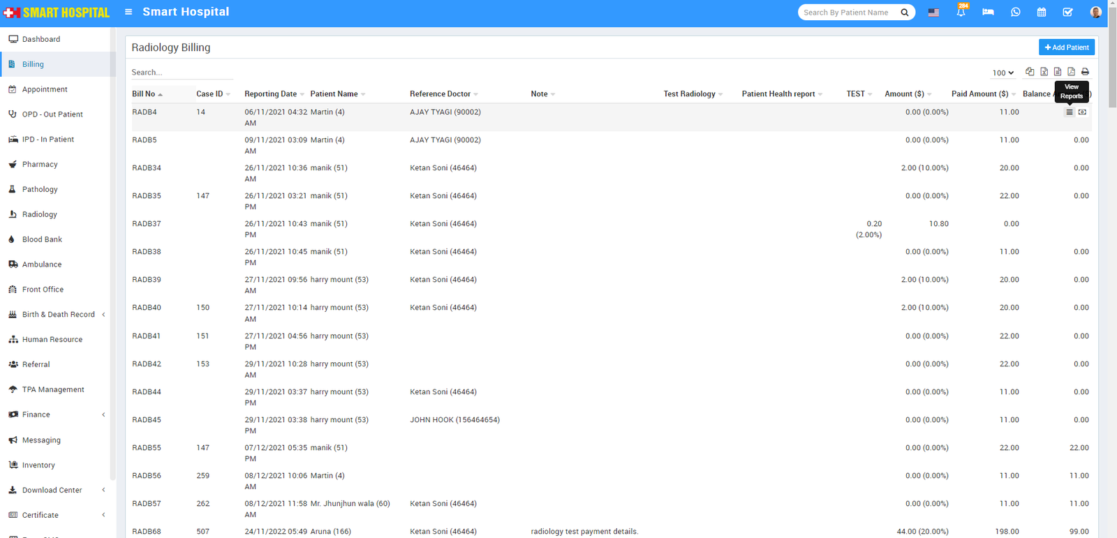Click the notifications bell icon

pyautogui.click(x=961, y=12)
